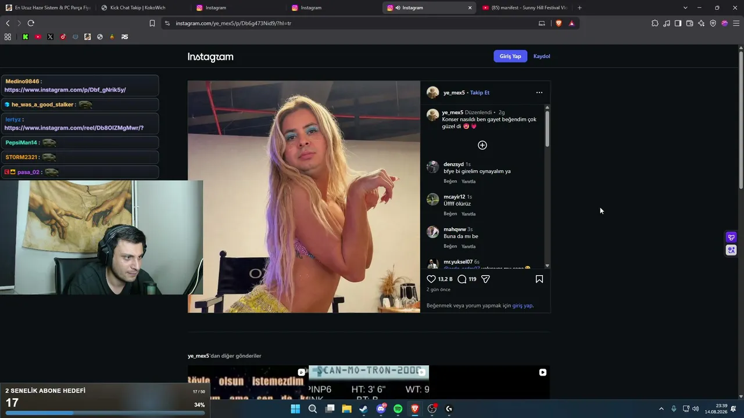Open Spotify from the taskbar

click(x=398, y=409)
